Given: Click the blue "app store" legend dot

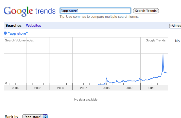Looking at the screenshot, I should pyautogui.click(x=5, y=33).
